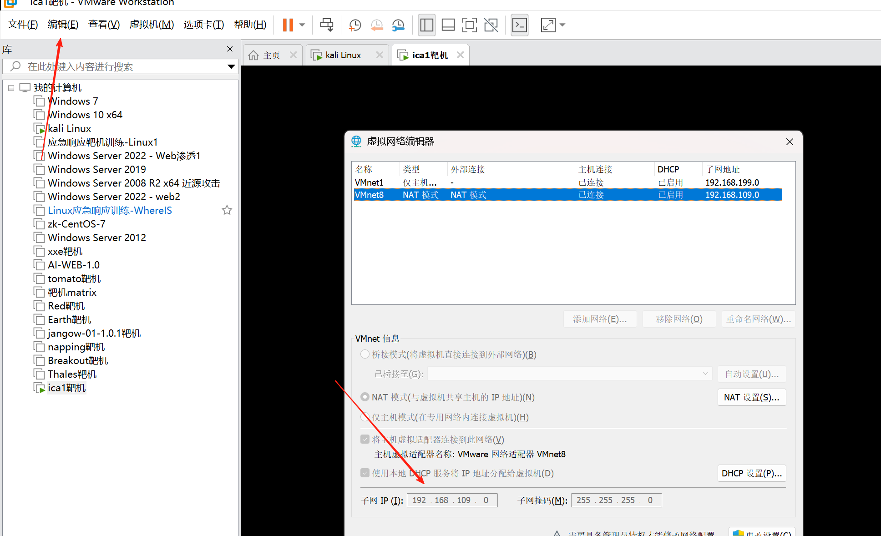Viewport: 881px width, 536px height.
Task: Open Linux应急响应训练-WhereIS link
Action: coord(110,210)
